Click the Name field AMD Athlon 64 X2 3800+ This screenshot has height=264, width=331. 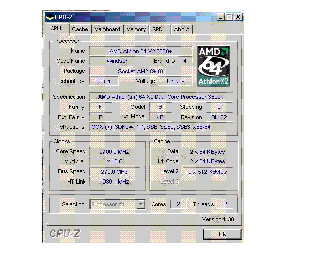click(141, 51)
